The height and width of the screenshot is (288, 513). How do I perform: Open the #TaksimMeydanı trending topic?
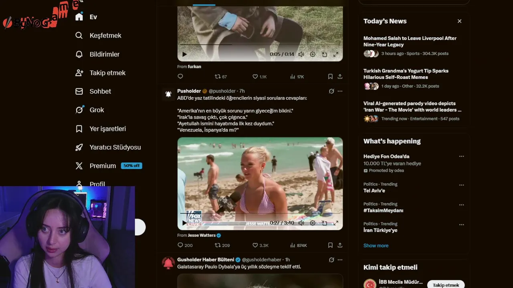coord(384,210)
